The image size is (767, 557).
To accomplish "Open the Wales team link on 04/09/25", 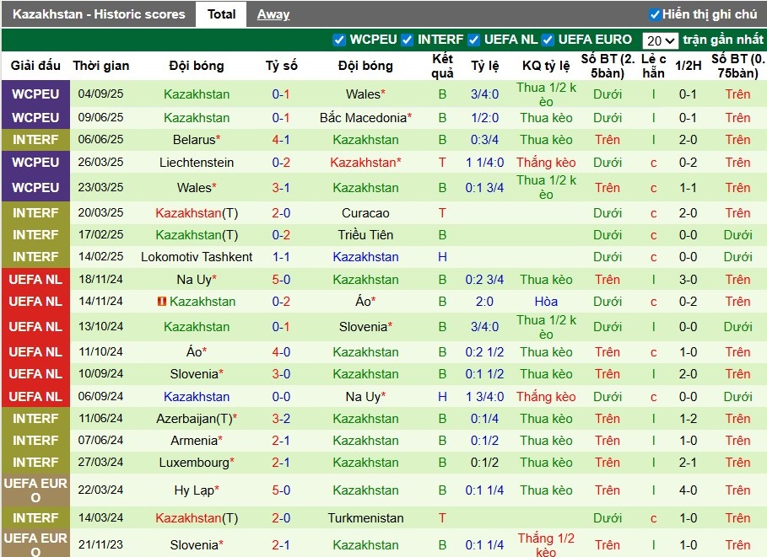I will coord(363,94).
